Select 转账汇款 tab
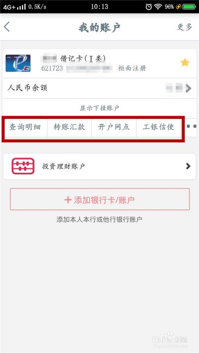Screen dimensions: 199x353 tap(69, 127)
